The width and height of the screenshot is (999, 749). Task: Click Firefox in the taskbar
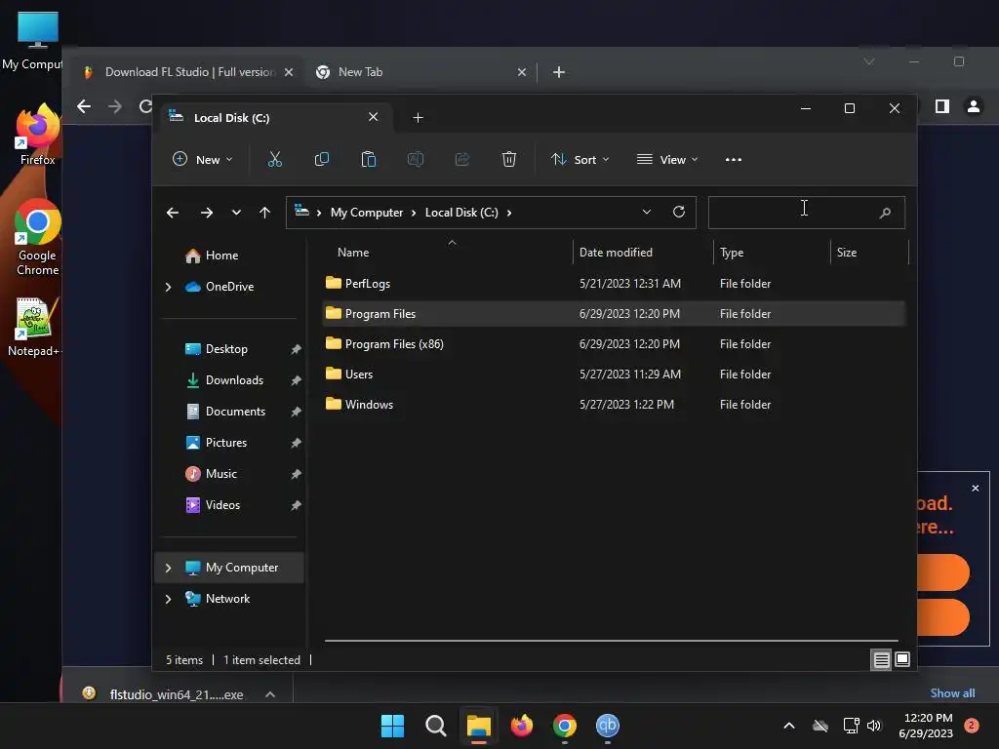(522, 726)
